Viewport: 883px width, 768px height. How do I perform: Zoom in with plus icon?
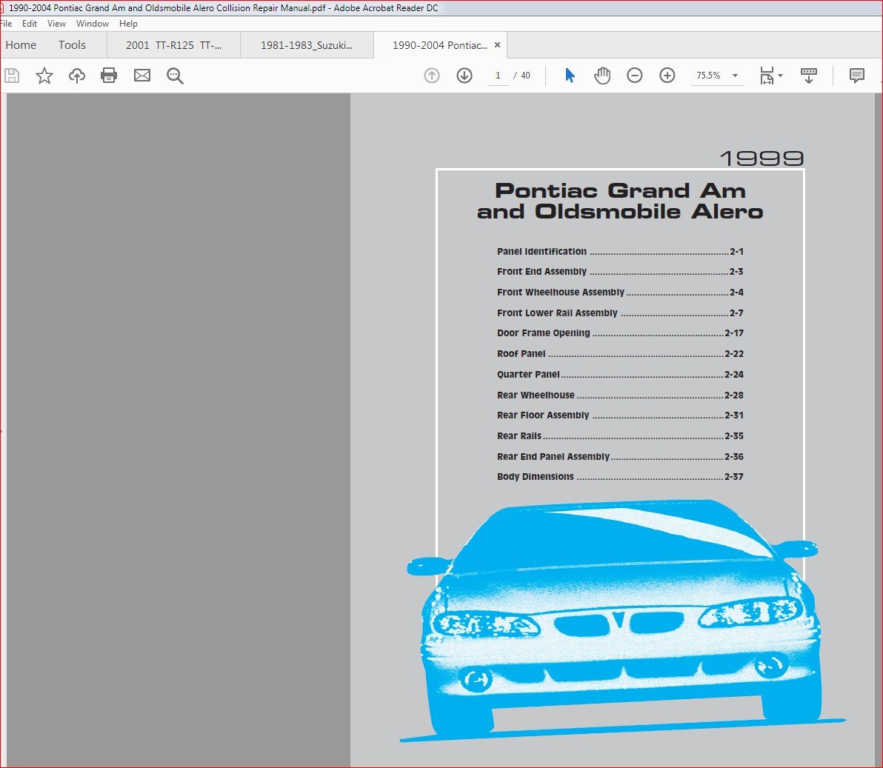click(x=667, y=76)
